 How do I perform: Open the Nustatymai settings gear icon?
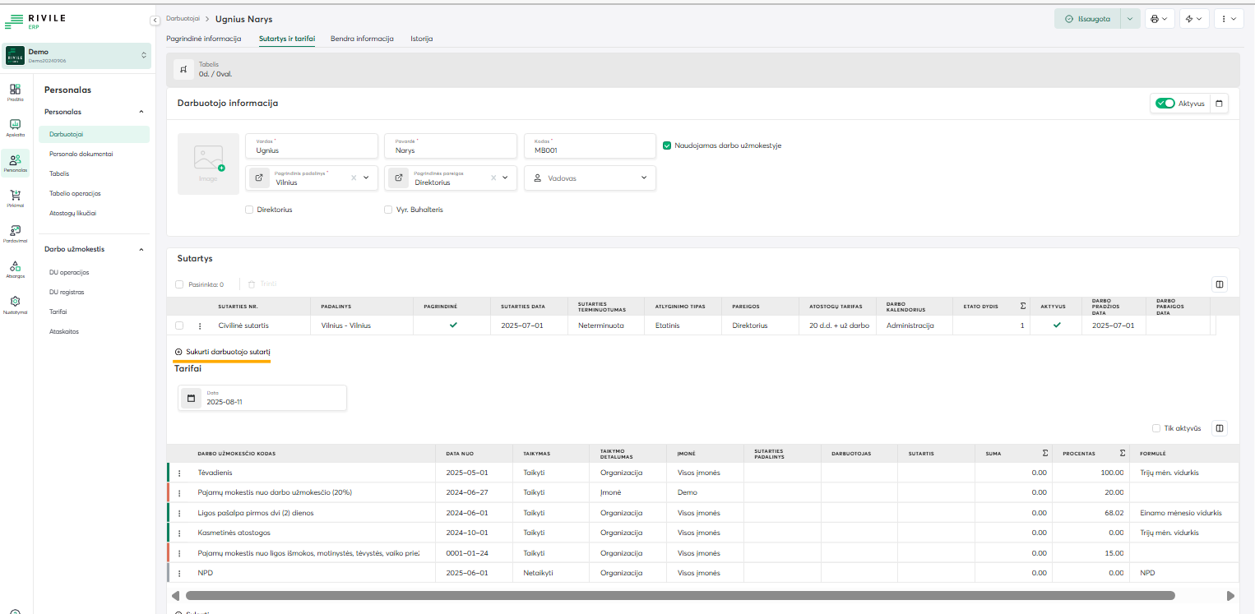(15, 305)
